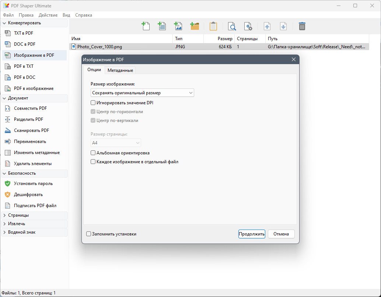
Task: Sort file list by Имя column
Action: pyautogui.click(x=121, y=39)
